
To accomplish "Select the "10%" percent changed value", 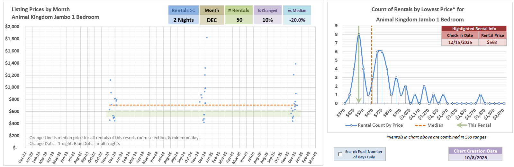I will (x=267, y=20).
